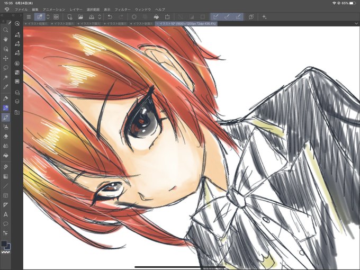This screenshot has width=360, height=270.
Task: Select the Lasso selection tool
Action: pyautogui.click(x=5, y=68)
